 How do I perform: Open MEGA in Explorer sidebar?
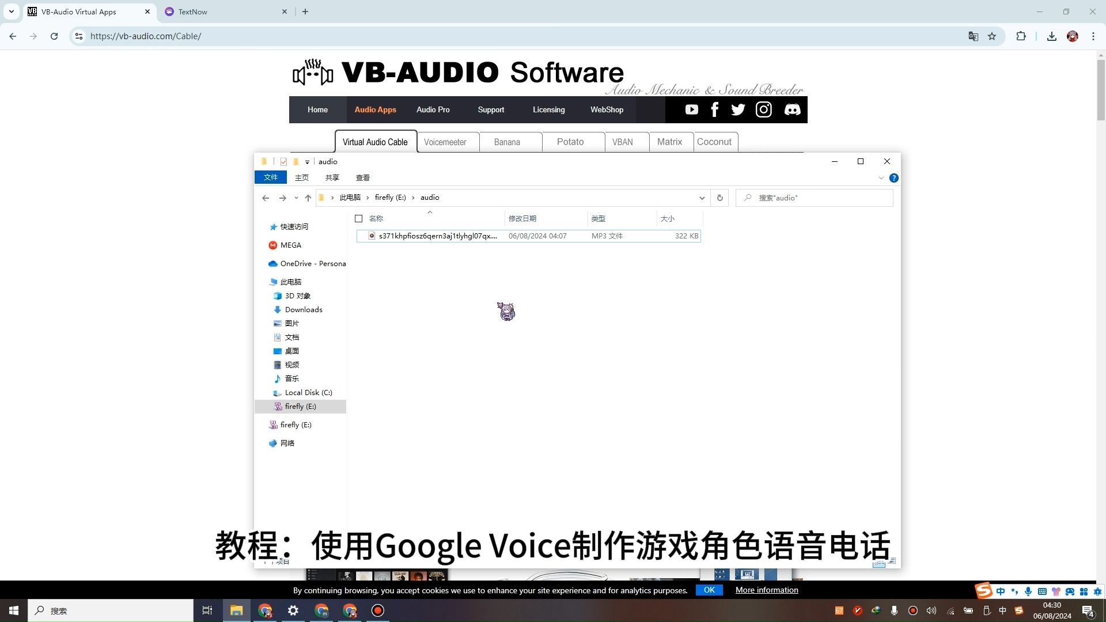(291, 245)
